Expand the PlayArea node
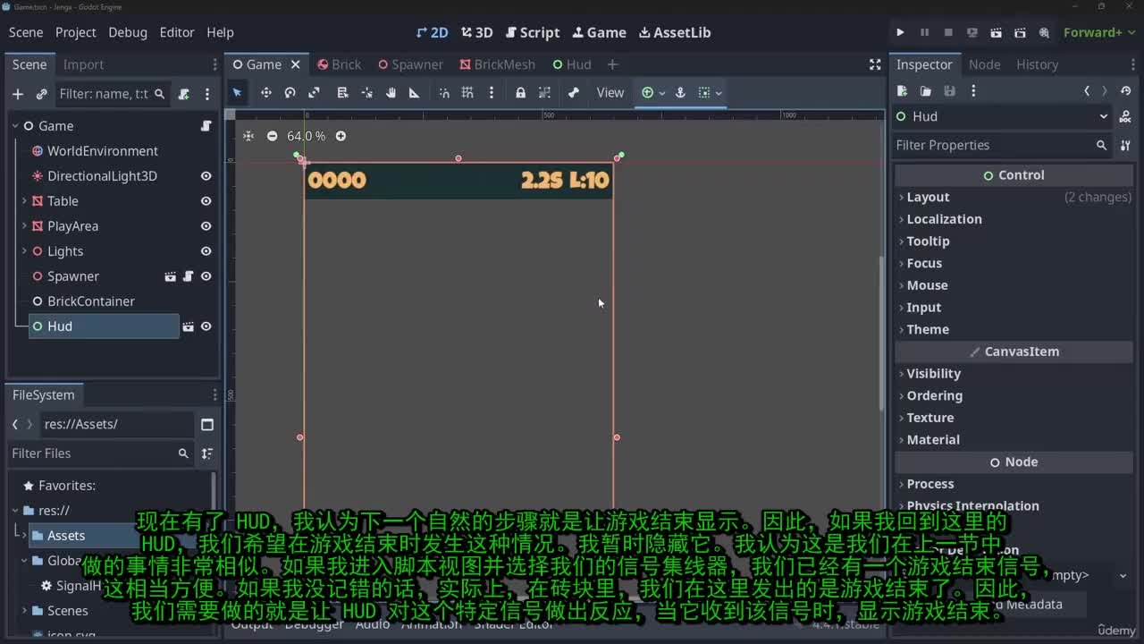The height and width of the screenshot is (644, 1144). (x=24, y=226)
